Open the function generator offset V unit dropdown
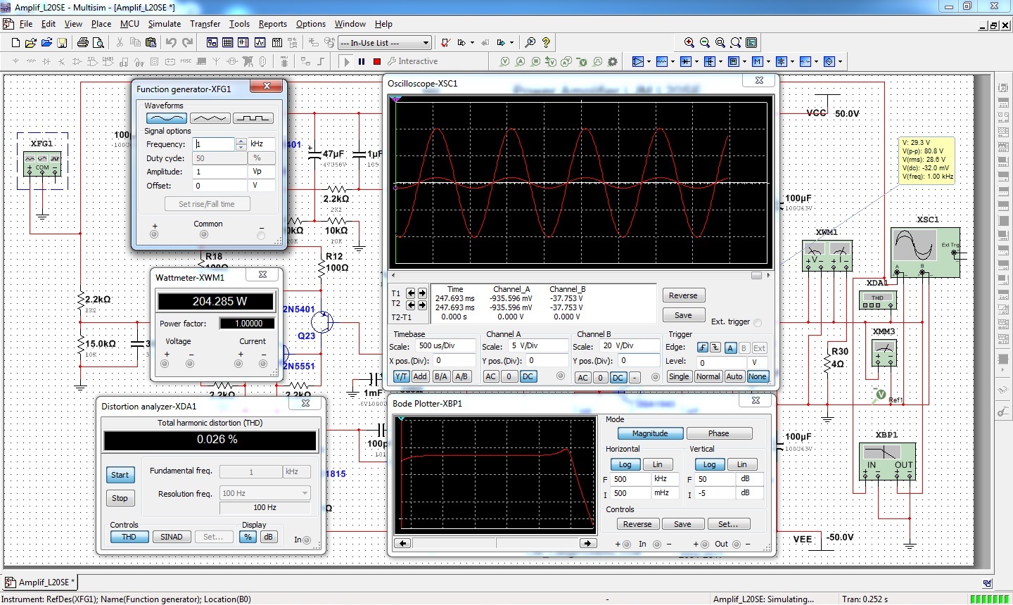The width and height of the screenshot is (1013, 605). (263, 186)
